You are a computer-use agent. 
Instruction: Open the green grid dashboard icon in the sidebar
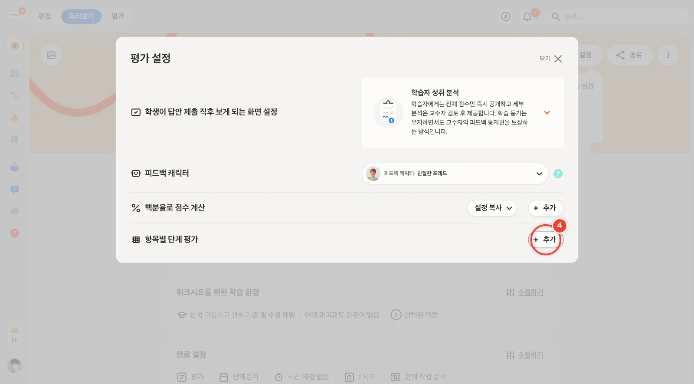pos(15,73)
